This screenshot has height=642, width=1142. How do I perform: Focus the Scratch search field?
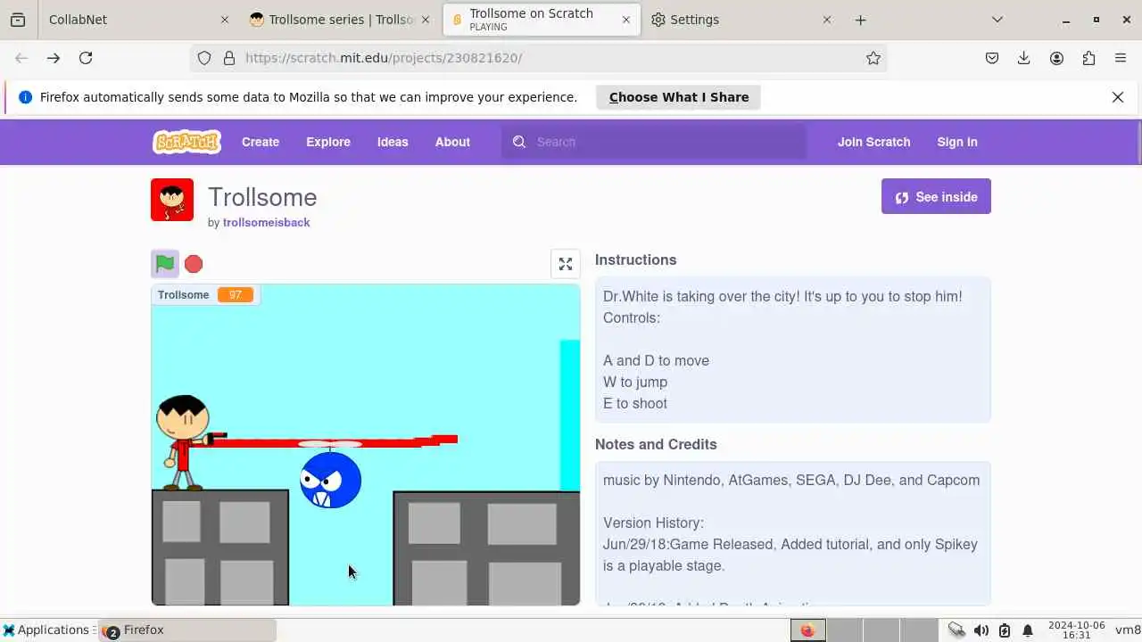(653, 142)
